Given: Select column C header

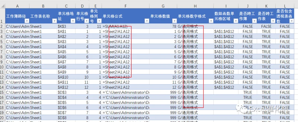Looking at the screenshot, I should [66, 6].
